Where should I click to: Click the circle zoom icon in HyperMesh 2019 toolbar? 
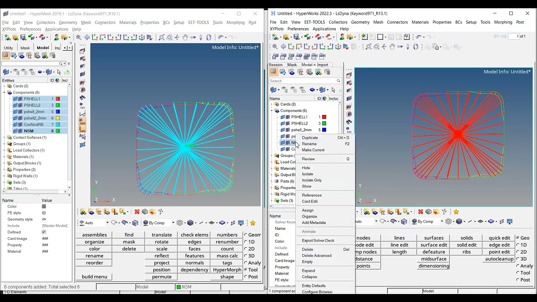pyautogui.click(x=169, y=37)
